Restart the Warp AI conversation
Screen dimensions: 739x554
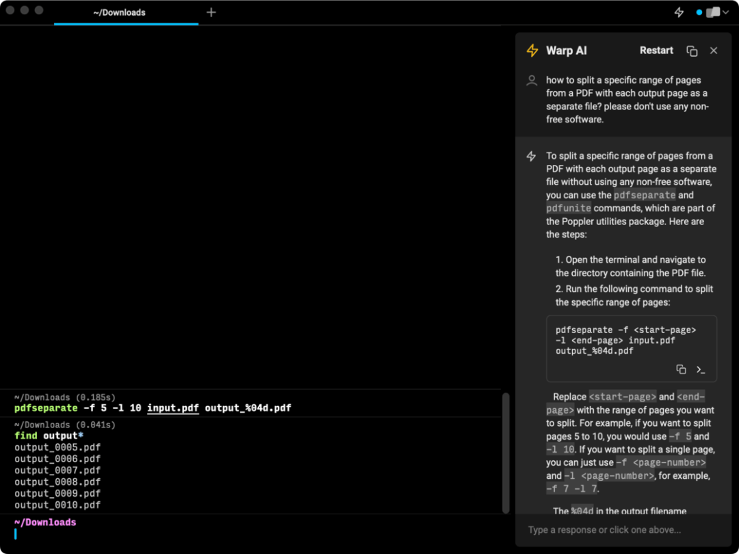[x=656, y=51]
